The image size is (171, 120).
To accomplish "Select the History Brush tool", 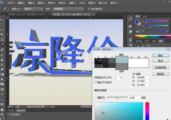I will 2,64.
